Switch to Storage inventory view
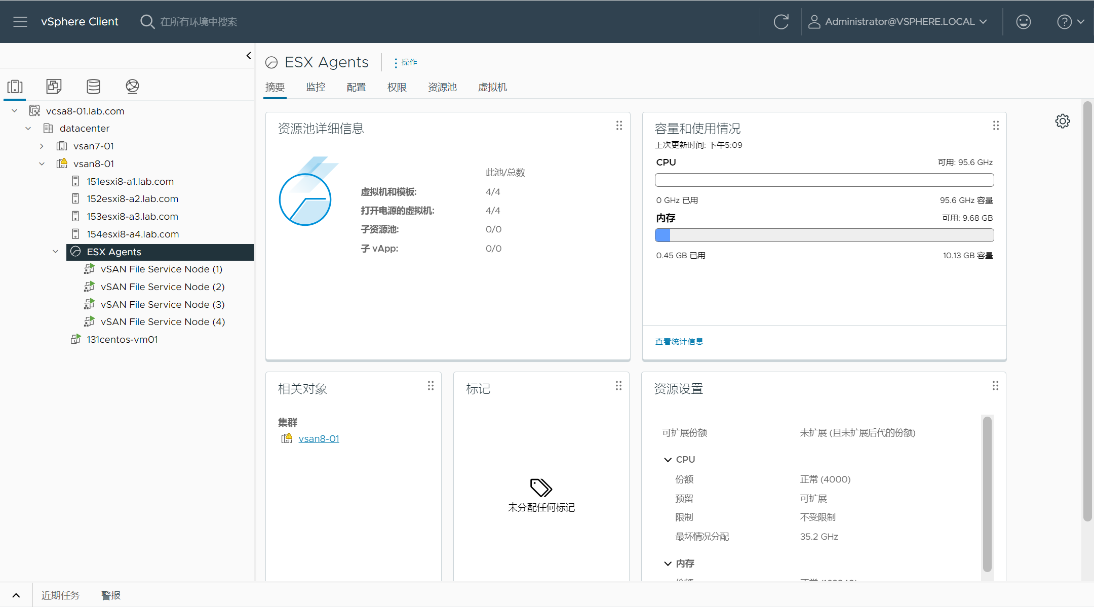Screen dimensions: 1094x607 [93, 87]
